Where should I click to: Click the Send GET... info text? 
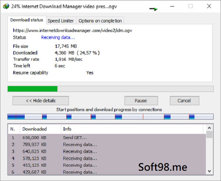75,138
